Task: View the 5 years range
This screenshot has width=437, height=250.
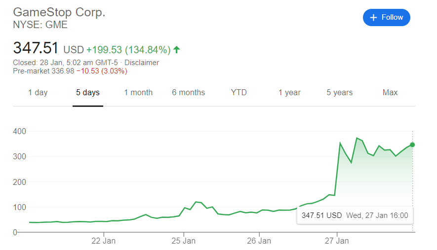Action: coord(340,92)
